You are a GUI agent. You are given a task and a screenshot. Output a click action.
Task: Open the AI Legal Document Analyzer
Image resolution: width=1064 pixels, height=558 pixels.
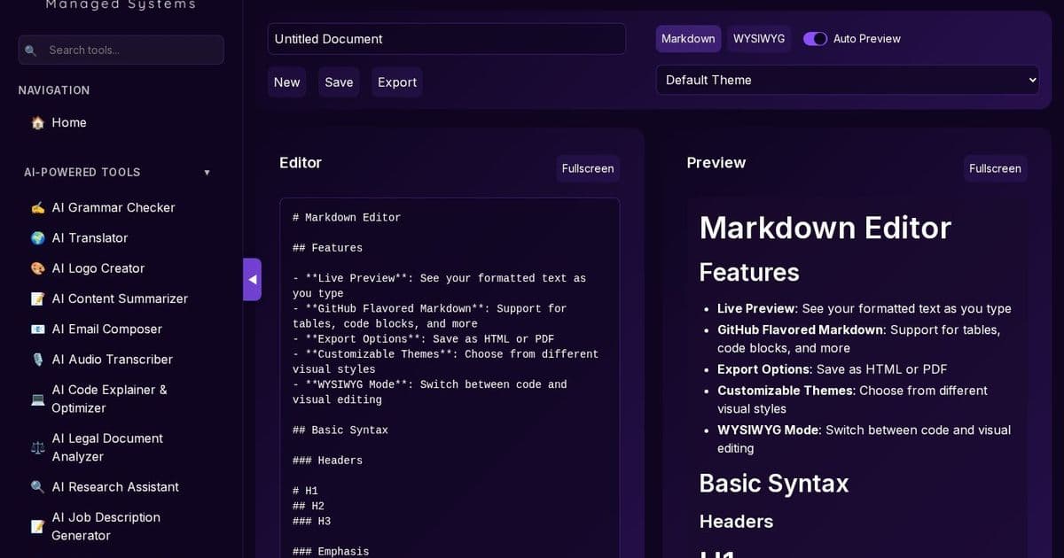click(107, 447)
